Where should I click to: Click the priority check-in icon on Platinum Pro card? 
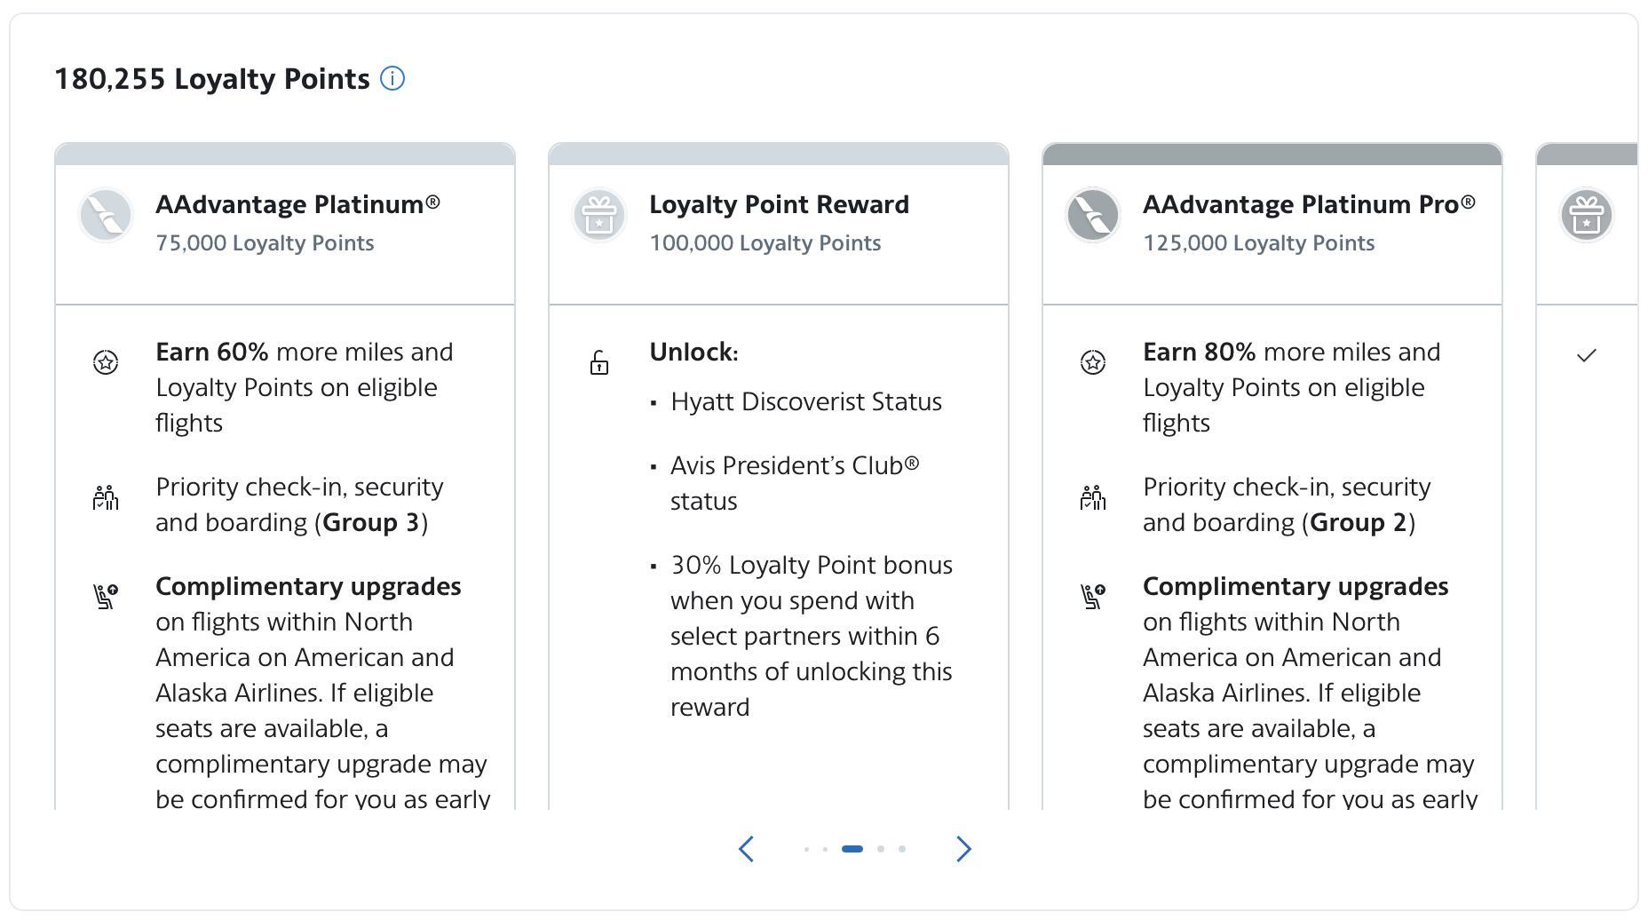coord(1093,497)
